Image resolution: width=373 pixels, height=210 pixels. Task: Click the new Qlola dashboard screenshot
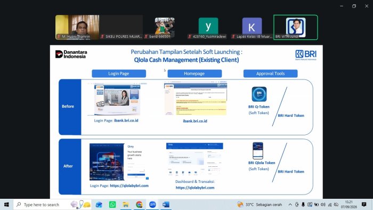coord(194,159)
